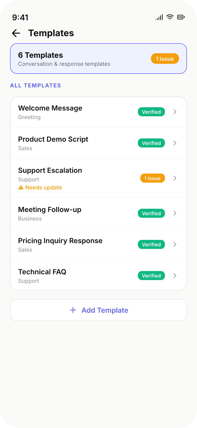Open the 6 Templates summary card
This screenshot has height=428, width=197.
(98, 59)
